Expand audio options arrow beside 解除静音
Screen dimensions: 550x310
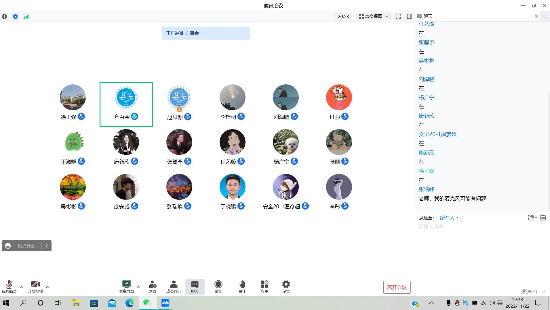click(x=21, y=287)
